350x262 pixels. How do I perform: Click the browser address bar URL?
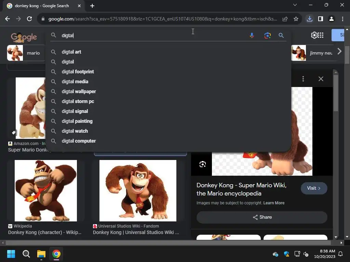coord(163,19)
